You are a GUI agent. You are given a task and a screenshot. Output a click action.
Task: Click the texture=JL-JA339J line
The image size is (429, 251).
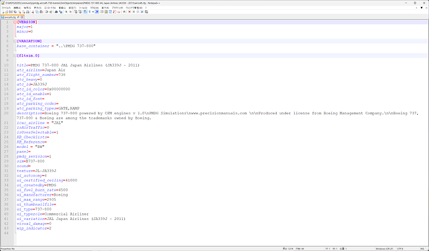click(x=37, y=171)
